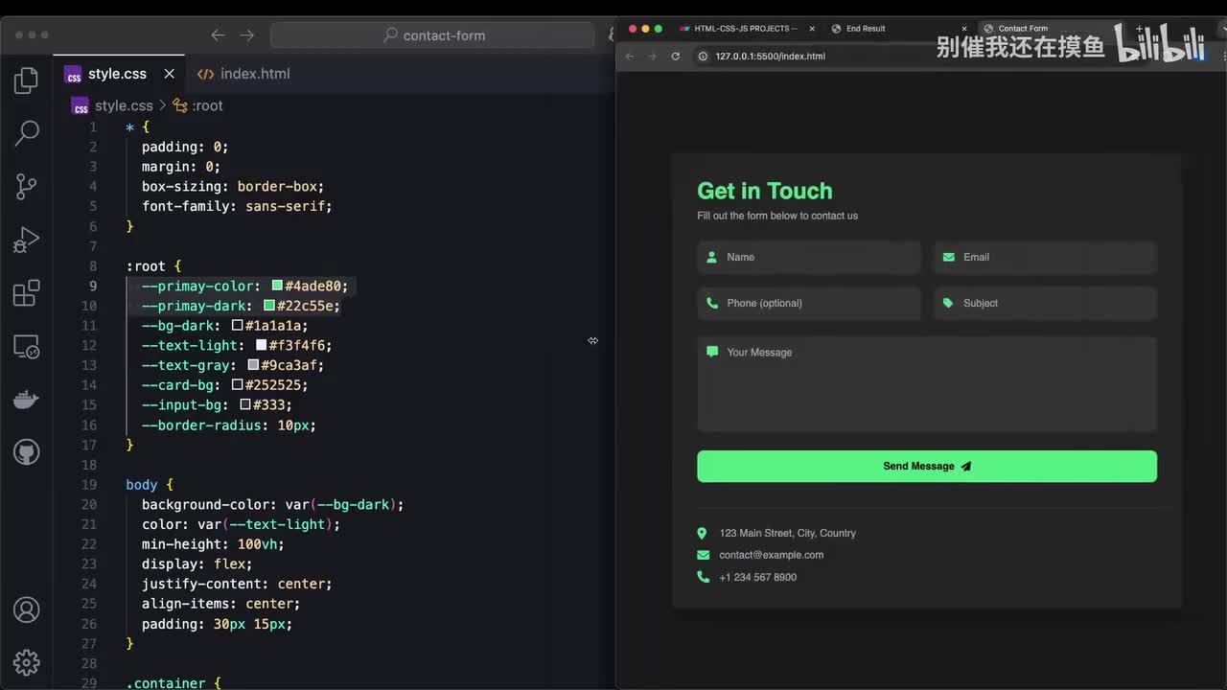The image size is (1227, 690).
Task: Open the #f3f4f6 color swatch
Action: pyautogui.click(x=261, y=345)
